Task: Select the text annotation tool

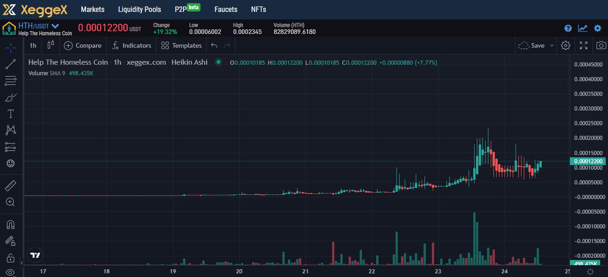Action: click(11, 114)
